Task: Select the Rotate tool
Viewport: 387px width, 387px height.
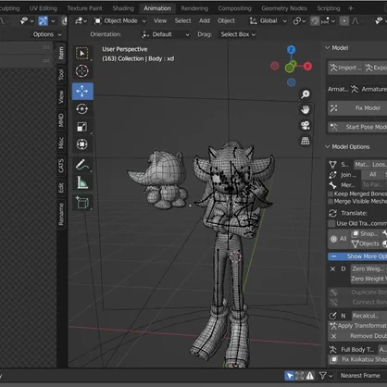Action: tap(82, 109)
